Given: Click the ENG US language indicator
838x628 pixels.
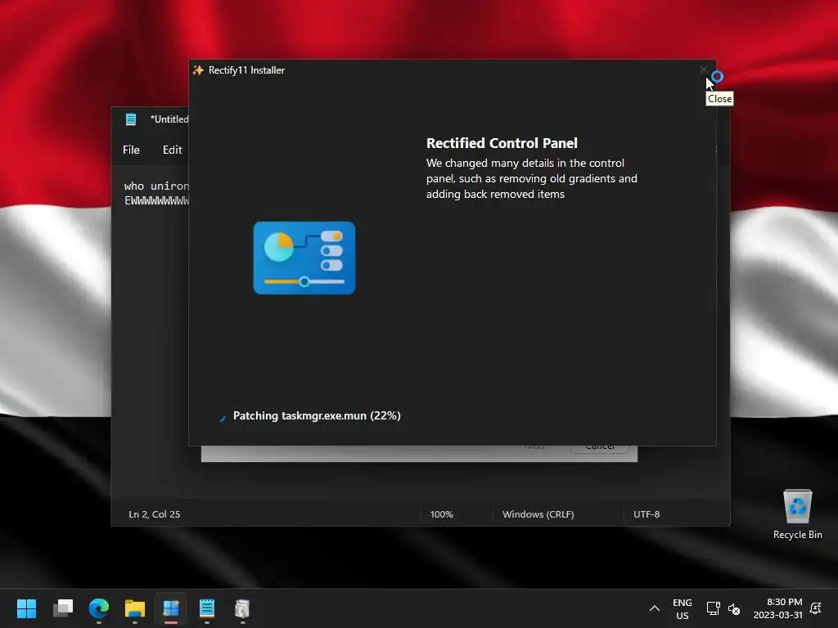Looking at the screenshot, I should pyautogui.click(x=682, y=608).
